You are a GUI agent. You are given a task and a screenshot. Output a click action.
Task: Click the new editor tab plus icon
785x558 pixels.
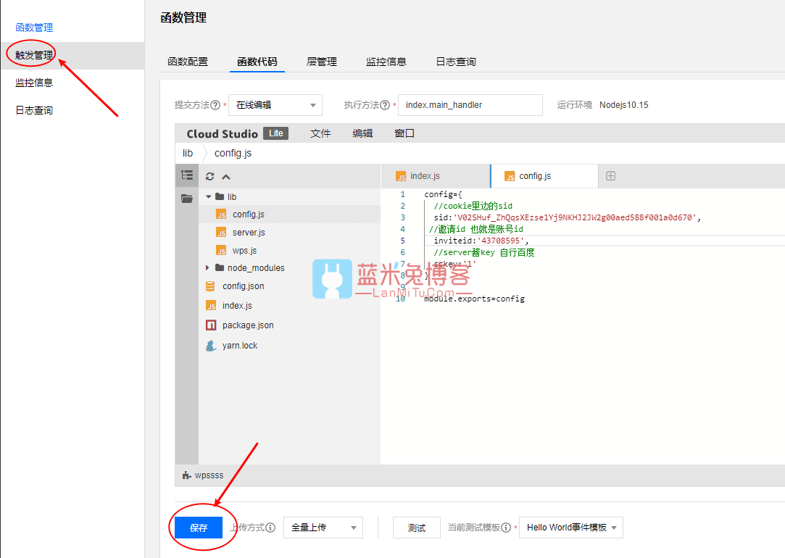point(611,175)
